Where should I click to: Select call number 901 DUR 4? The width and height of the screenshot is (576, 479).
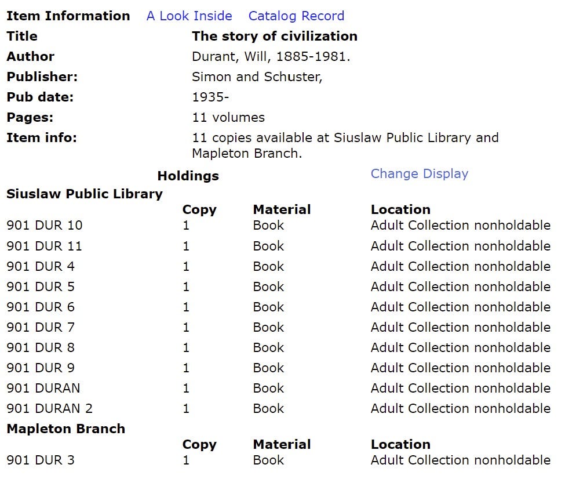coord(41,266)
